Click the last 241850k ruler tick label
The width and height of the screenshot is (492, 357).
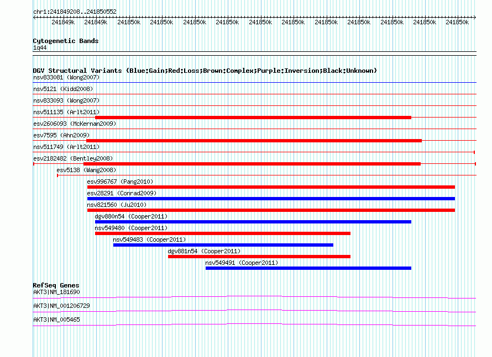(x=457, y=22)
